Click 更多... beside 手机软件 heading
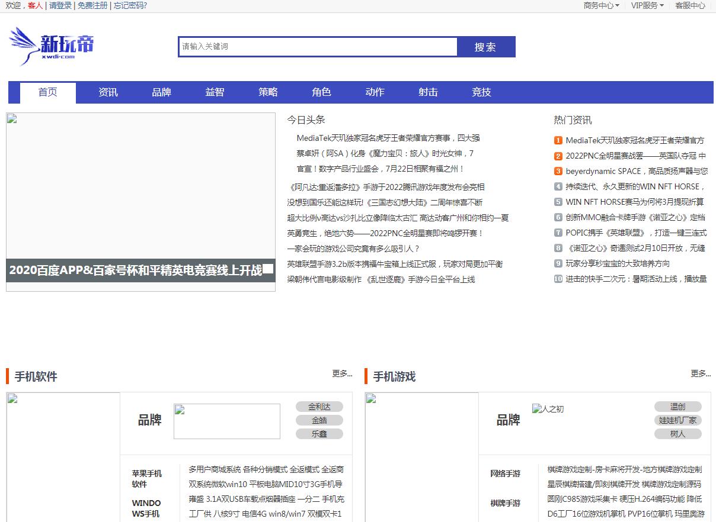716x522 pixels. pyautogui.click(x=342, y=373)
